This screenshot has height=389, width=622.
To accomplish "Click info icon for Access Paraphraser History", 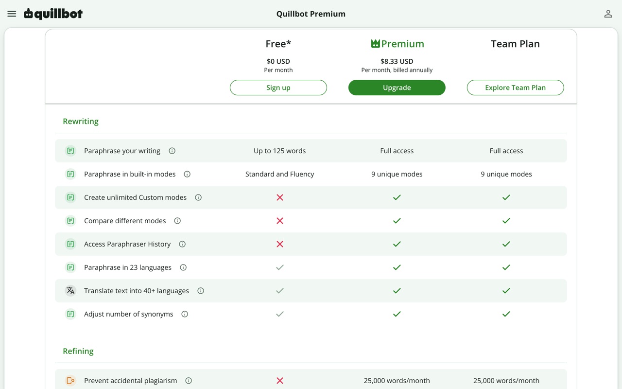I will 182,244.
